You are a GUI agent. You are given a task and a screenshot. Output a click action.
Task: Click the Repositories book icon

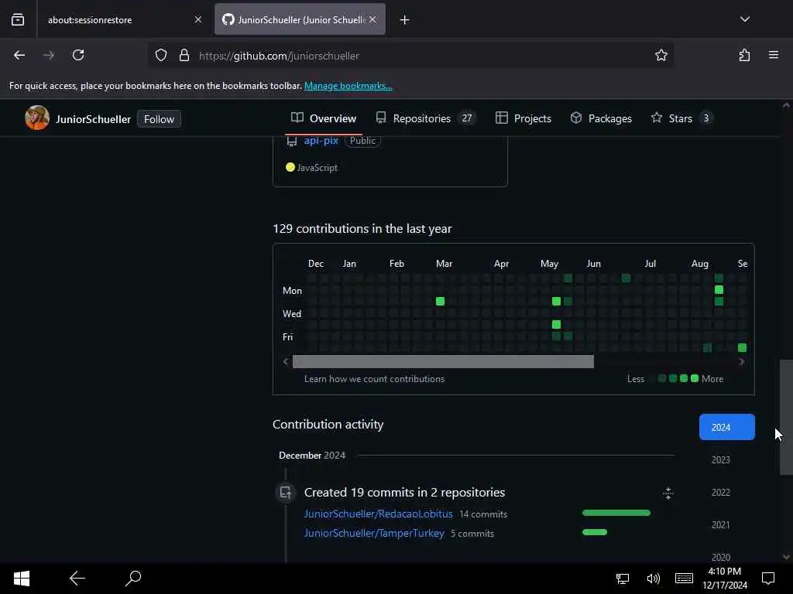(x=381, y=118)
